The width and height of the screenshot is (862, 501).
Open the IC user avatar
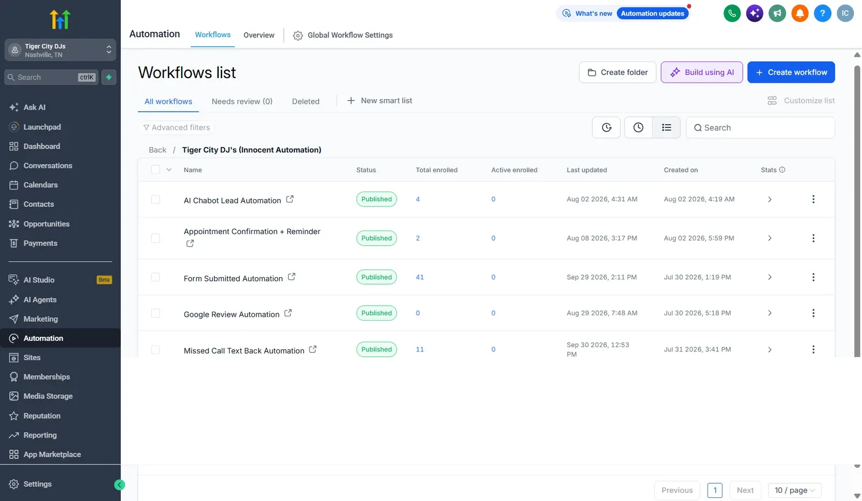tap(845, 13)
